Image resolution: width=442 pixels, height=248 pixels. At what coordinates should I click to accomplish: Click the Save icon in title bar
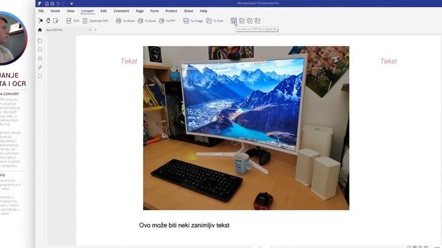tap(47, 3)
